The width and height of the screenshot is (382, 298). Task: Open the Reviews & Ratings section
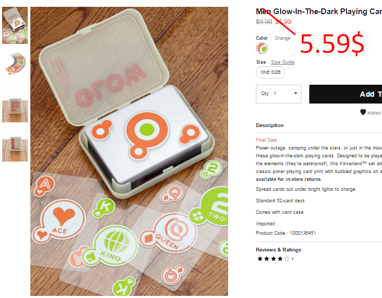coord(278,250)
